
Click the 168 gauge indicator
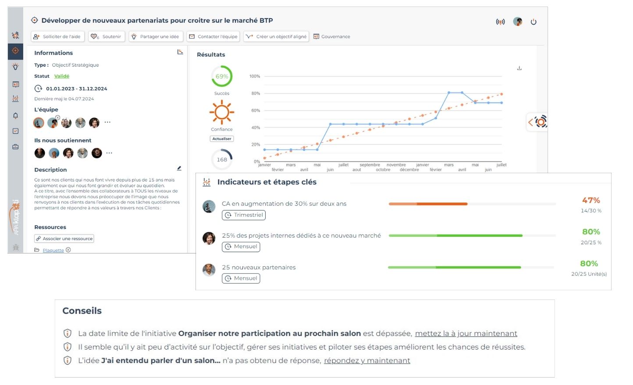tap(222, 160)
